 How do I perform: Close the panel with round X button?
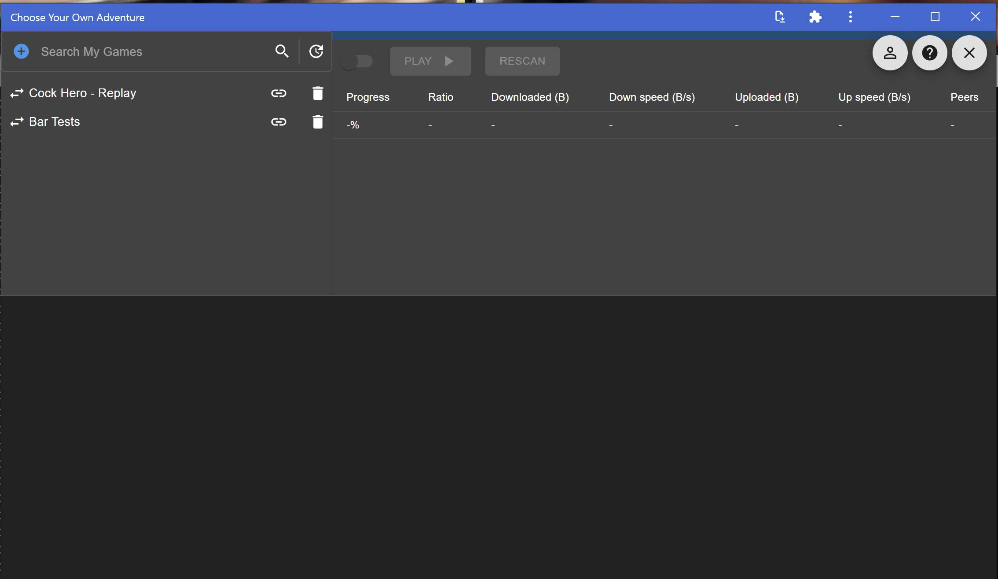coord(969,53)
